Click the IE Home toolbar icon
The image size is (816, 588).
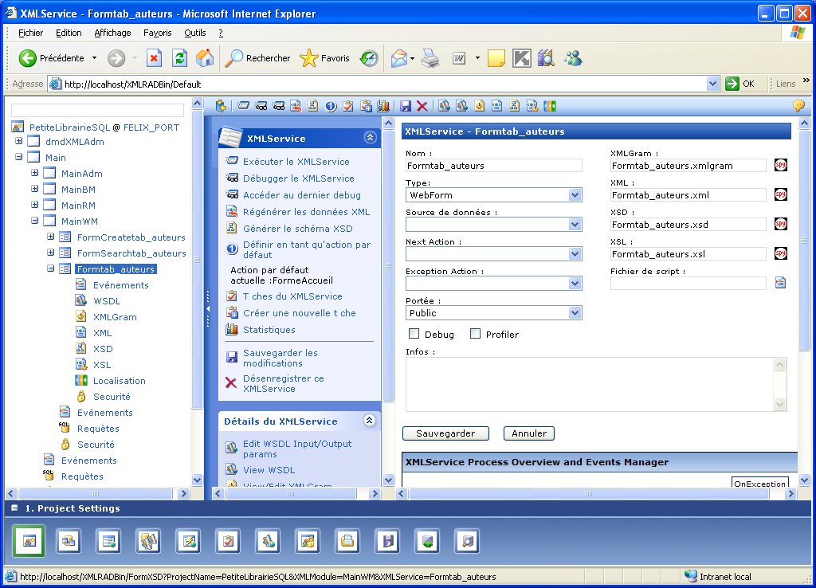point(205,58)
